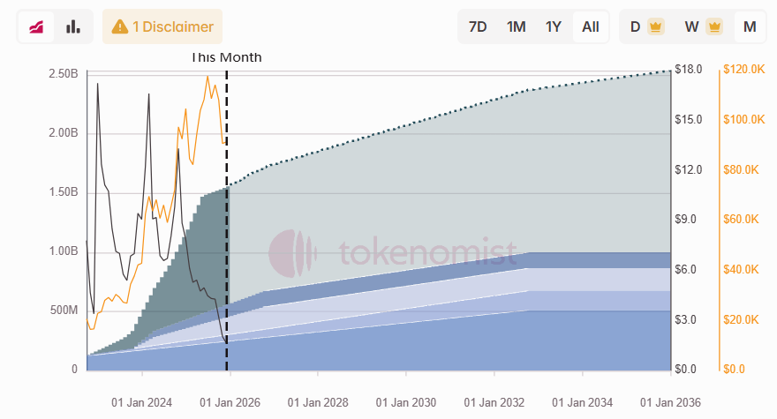Set interval to weekly (W)
The width and height of the screenshot is (777, 419).
point(692,26)
